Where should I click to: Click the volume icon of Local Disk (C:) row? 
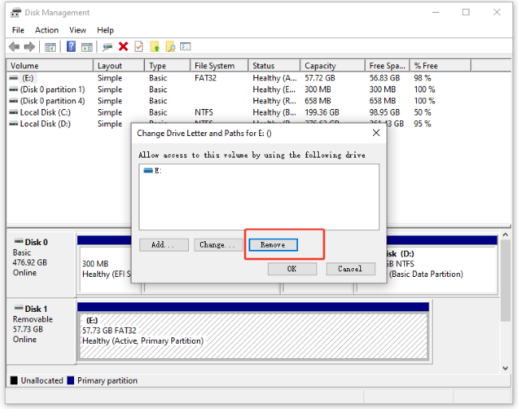tap(14, 112)
